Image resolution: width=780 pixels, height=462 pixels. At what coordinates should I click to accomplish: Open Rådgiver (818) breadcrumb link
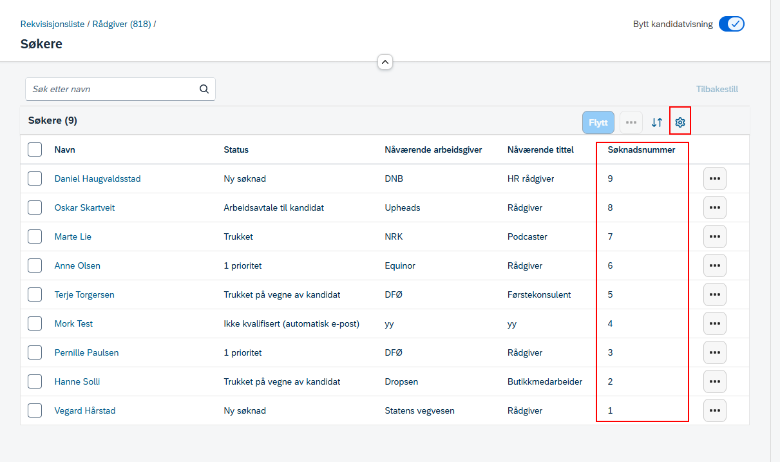(x=122, y=24)
